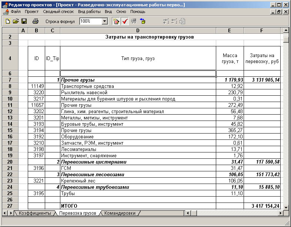Click the Транспортные средства cell
The width and height of the screenshot is (291, 227).
(x=138, y=86)
